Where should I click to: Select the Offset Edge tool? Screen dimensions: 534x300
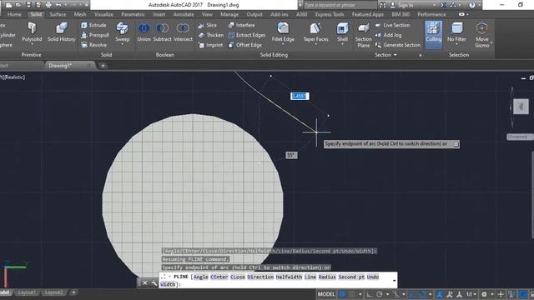pos(244,45)
